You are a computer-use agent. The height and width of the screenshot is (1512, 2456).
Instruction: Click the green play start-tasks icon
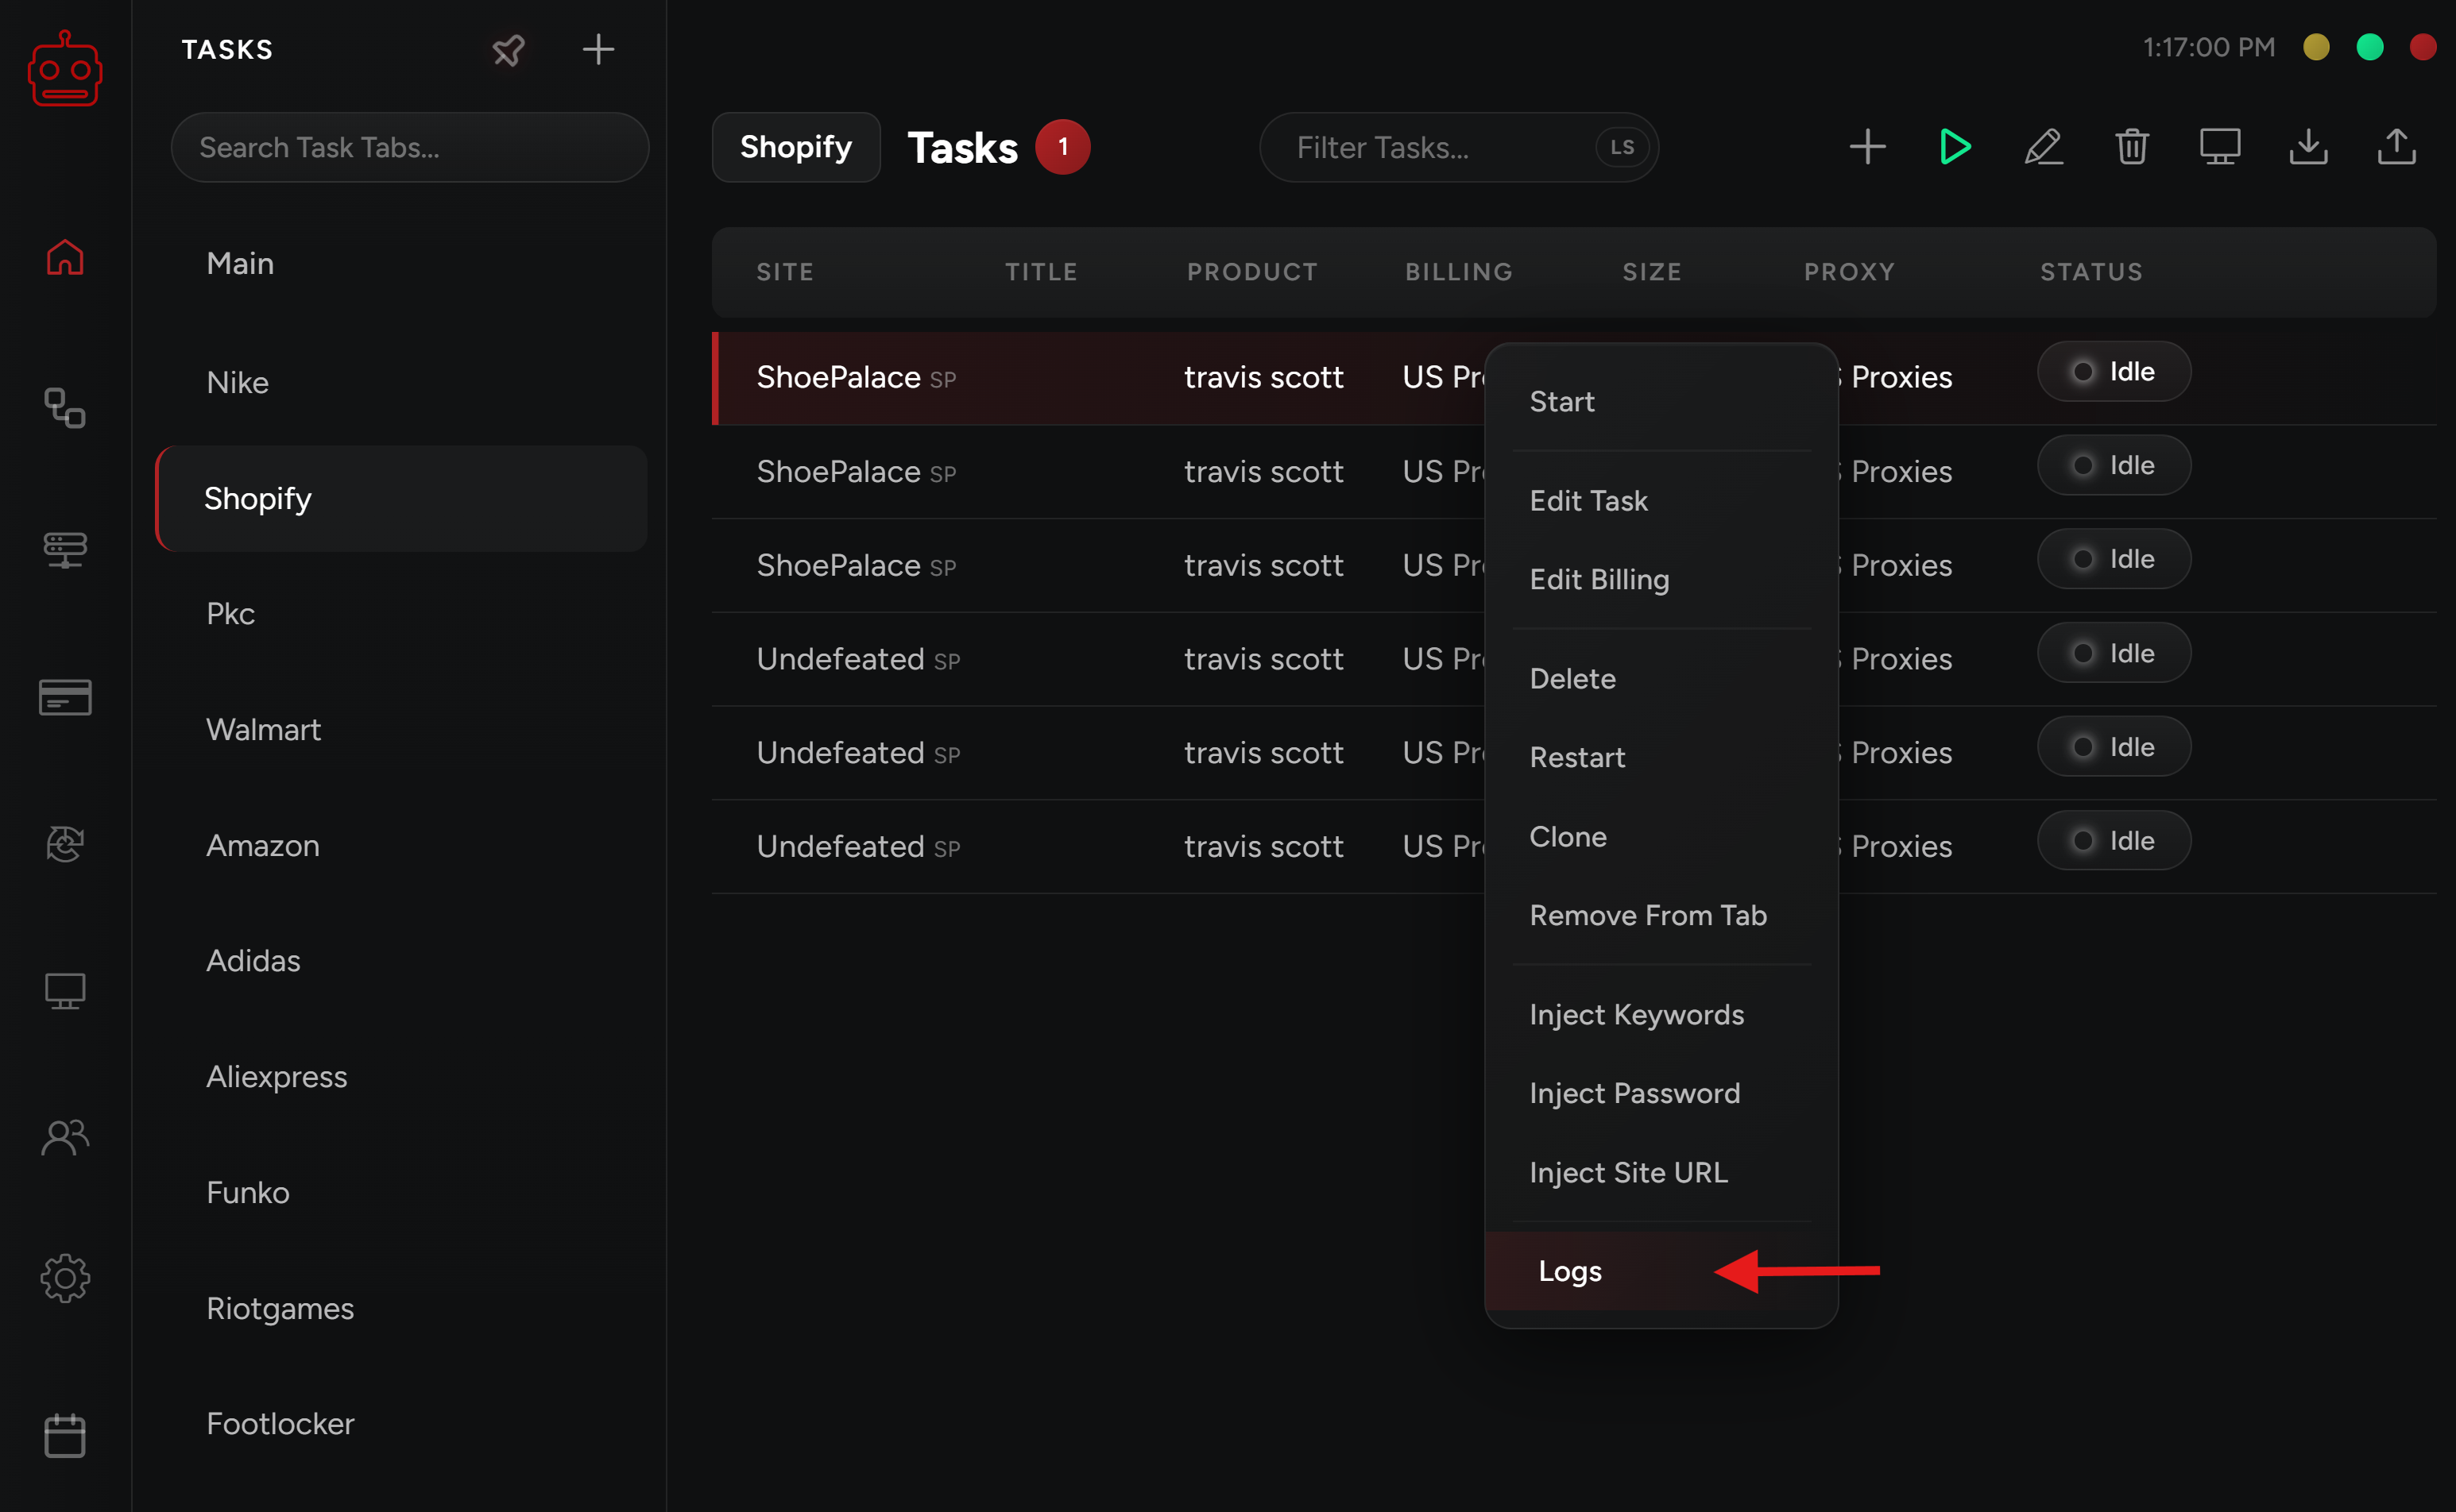1954,147
